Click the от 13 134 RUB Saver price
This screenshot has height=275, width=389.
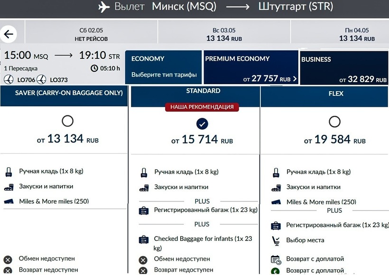pos(68,139)
